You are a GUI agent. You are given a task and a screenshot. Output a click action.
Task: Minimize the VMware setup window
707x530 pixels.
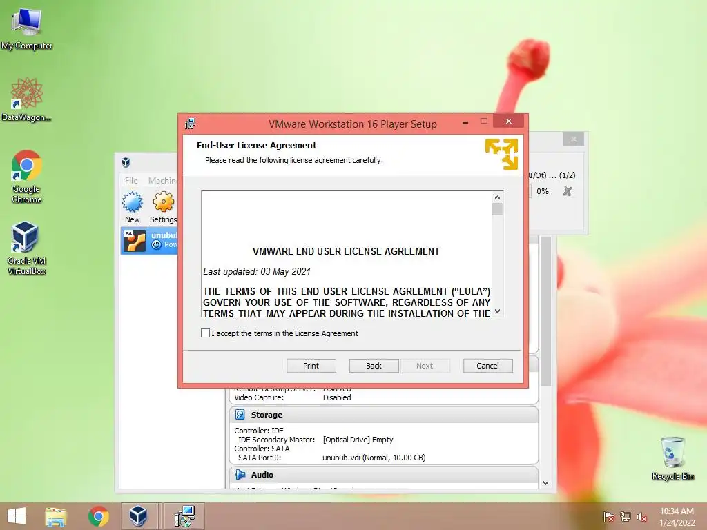465,121
